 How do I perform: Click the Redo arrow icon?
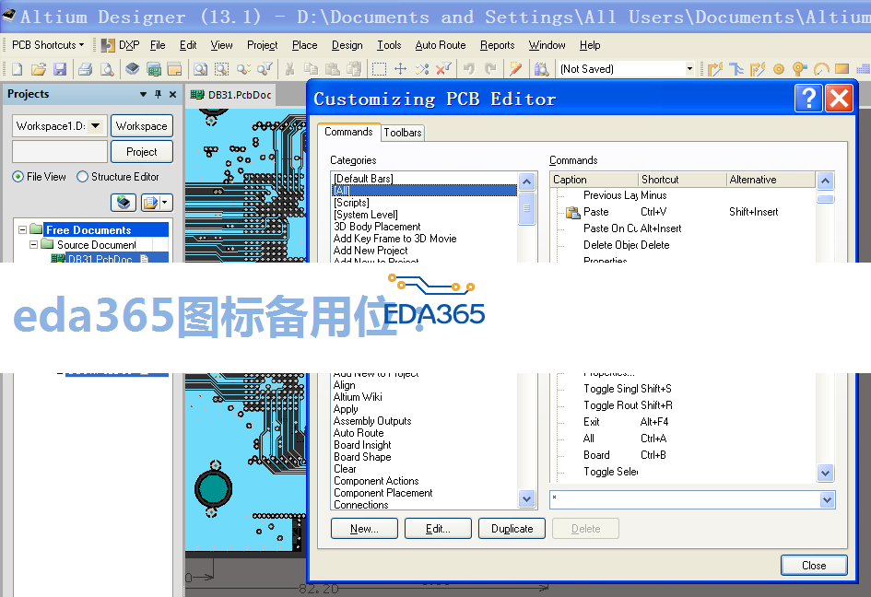point(490,69)
